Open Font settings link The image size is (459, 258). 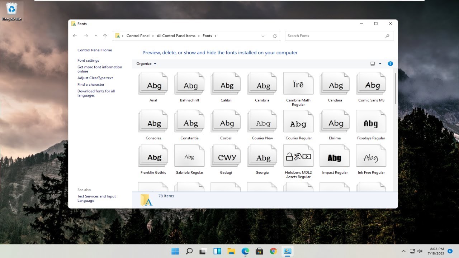[x=88, y=61]
